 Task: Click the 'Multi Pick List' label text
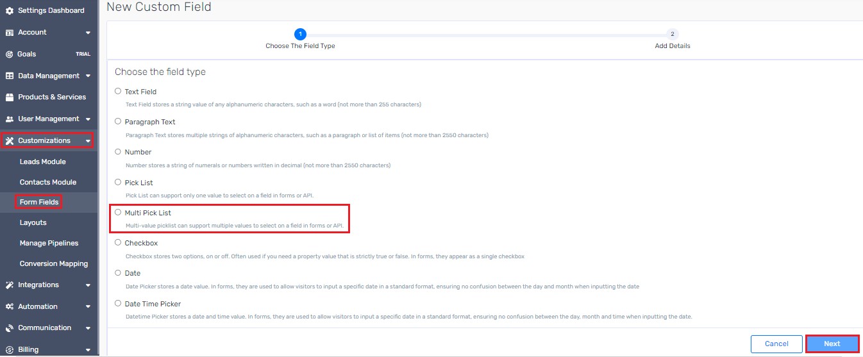[x=148, y=213]
